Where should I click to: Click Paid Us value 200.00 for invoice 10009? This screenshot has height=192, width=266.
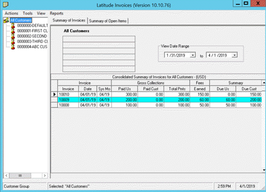click(124, 100)
